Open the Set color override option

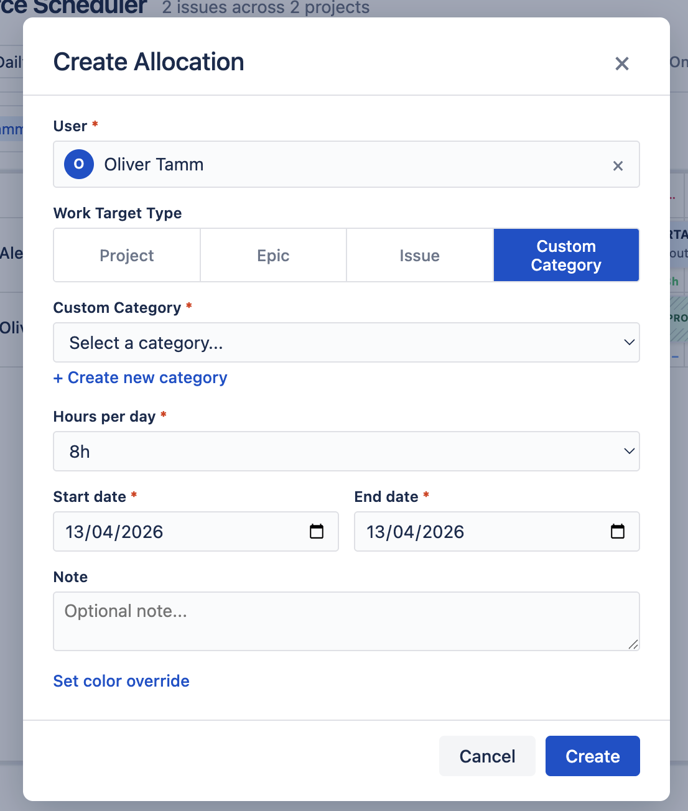pyautogui.click(x=121, y=681)
